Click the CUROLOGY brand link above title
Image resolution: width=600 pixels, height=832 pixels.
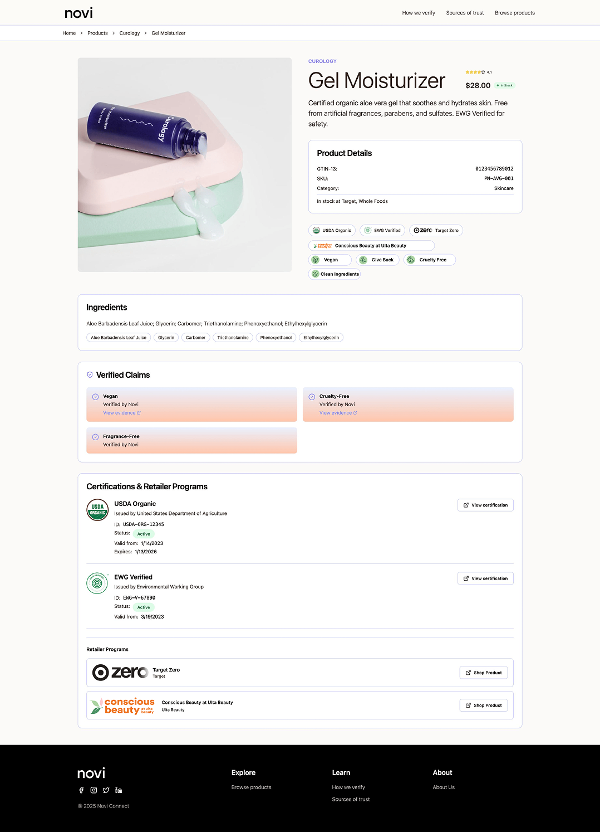click(x=322, y=61)
